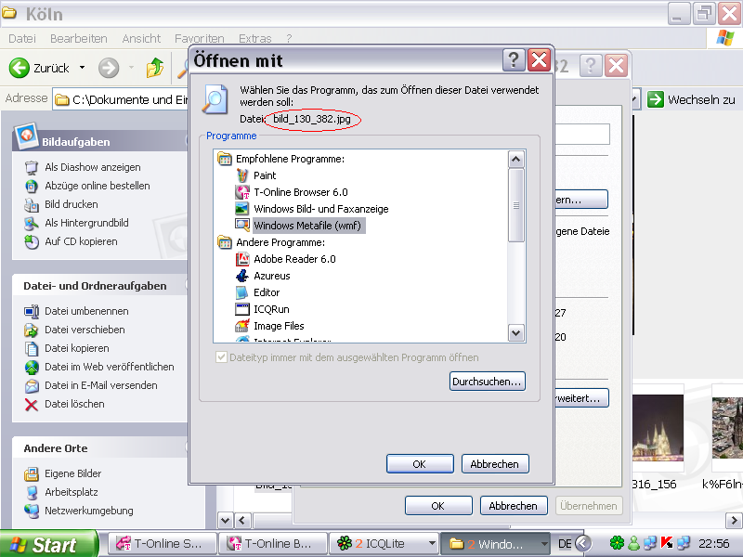Viewport: 743px width, 557px height.
Task: Open the Ansicht menu
Action: click(141, 38)
